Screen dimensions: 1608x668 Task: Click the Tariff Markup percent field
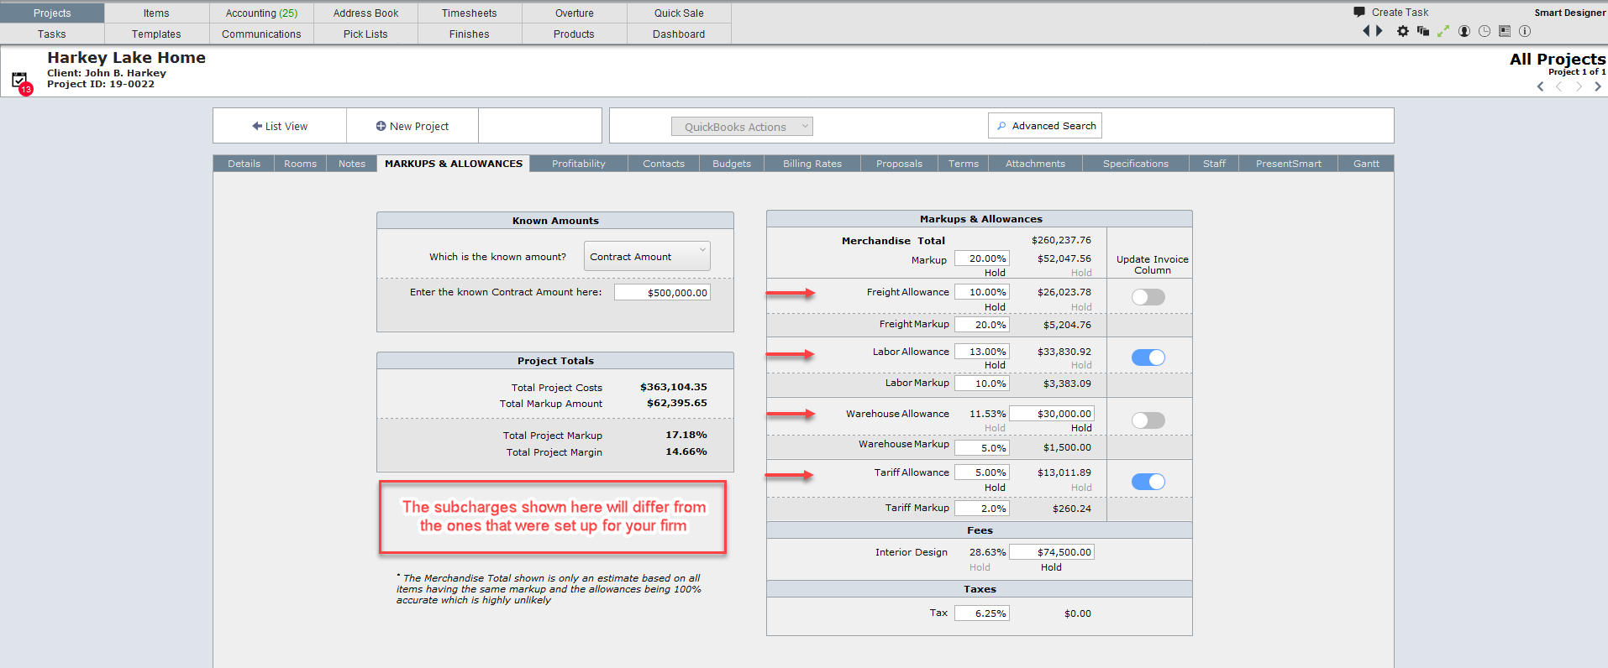coord(981,509)
